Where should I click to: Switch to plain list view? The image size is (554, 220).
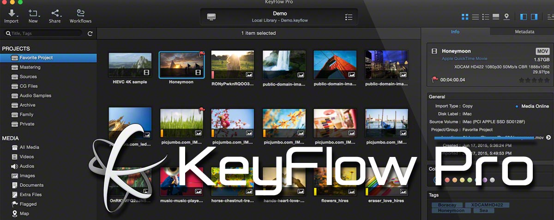point(475,17)
